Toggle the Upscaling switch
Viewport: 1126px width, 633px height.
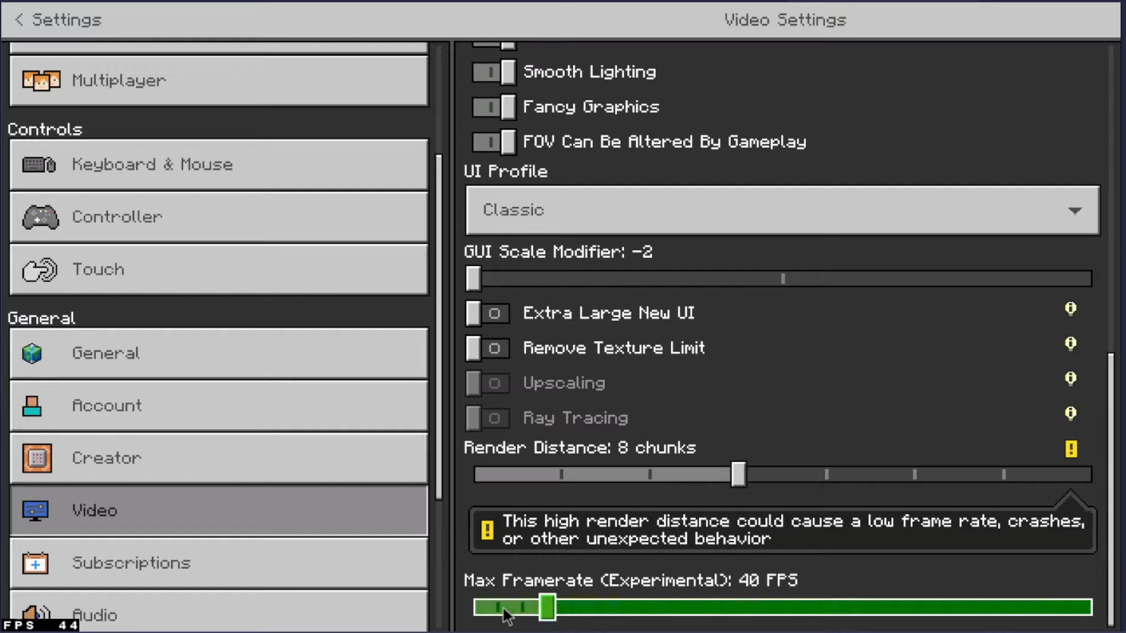[487, 383]
